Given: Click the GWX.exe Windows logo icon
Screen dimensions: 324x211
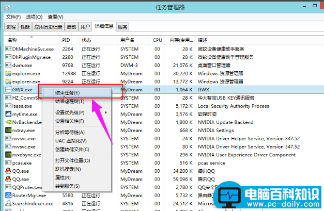Looking at the screenshot, I should pos(8,90).
